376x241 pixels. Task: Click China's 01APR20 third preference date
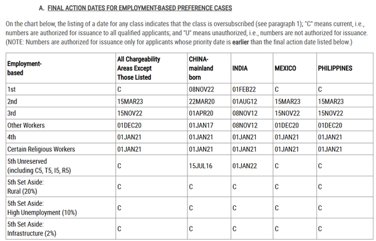click(201, 113)
